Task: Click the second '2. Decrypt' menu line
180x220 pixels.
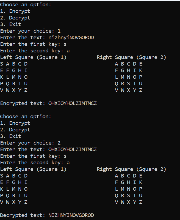Action: coord(15,130)
